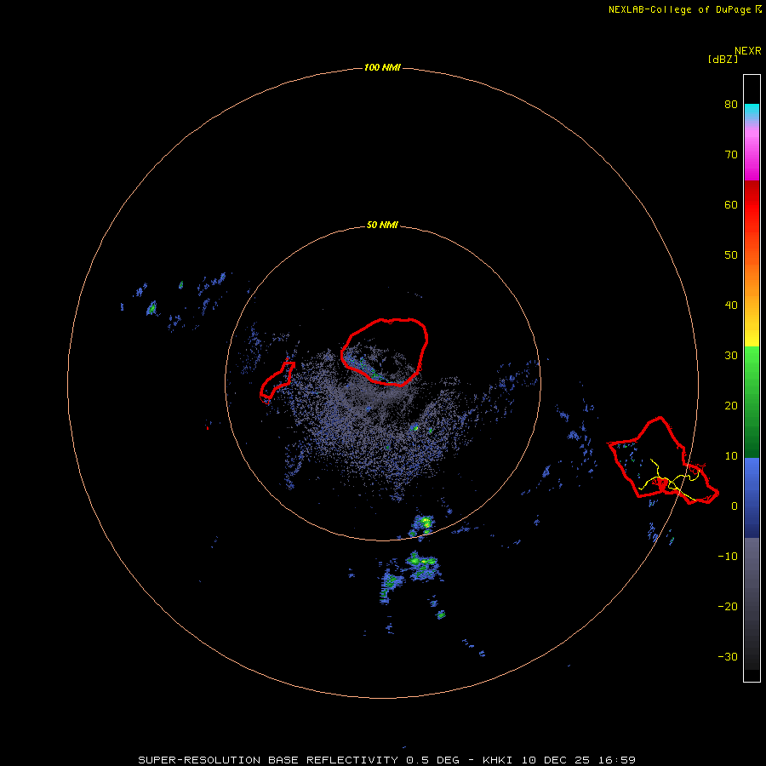Click the 50 NMI range ring label
The height and width of the screenshot is (766, 766).
coord(382,226)
